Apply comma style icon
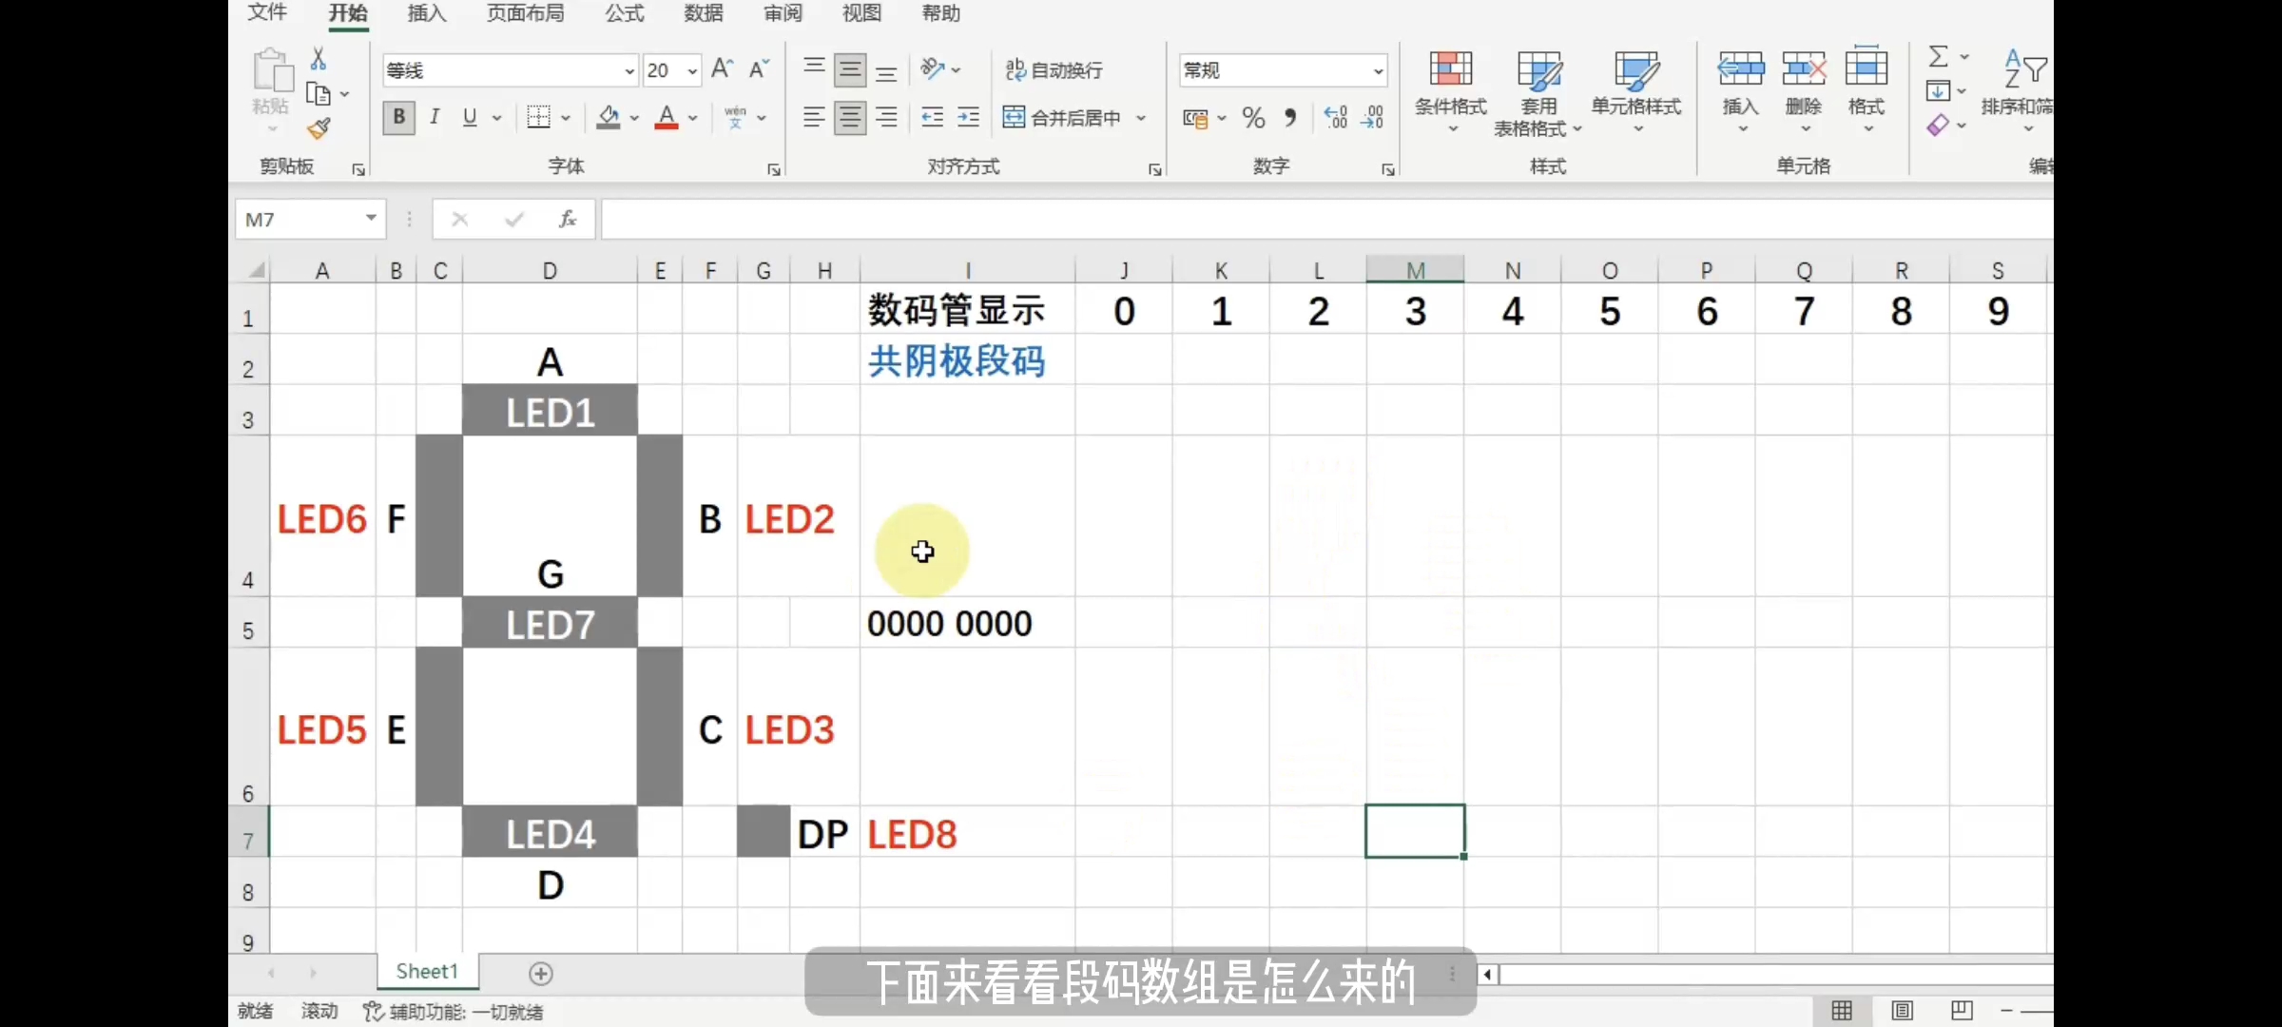The image size is (2282, 1027). click(x=1290, y=118)
